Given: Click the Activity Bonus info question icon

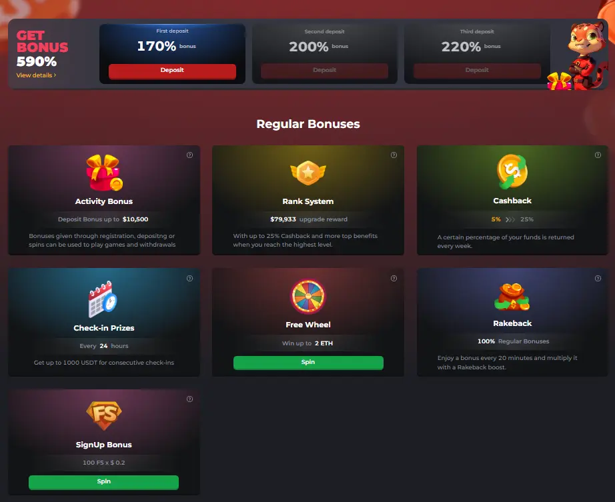Looking at the screenshot, I should click(x=190, y=155).
